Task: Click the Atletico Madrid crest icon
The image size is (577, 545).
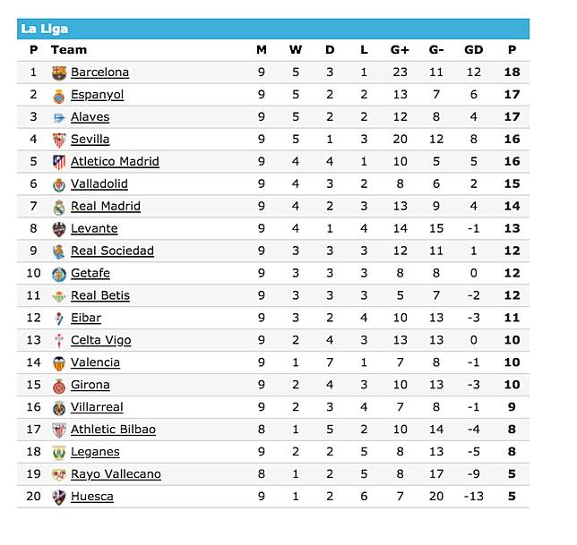Action: coord(59,162)
